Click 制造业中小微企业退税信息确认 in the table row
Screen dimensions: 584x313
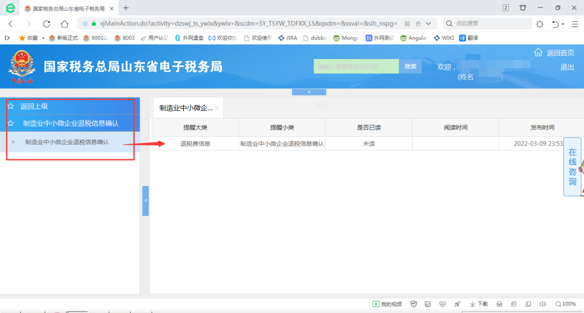282,144
